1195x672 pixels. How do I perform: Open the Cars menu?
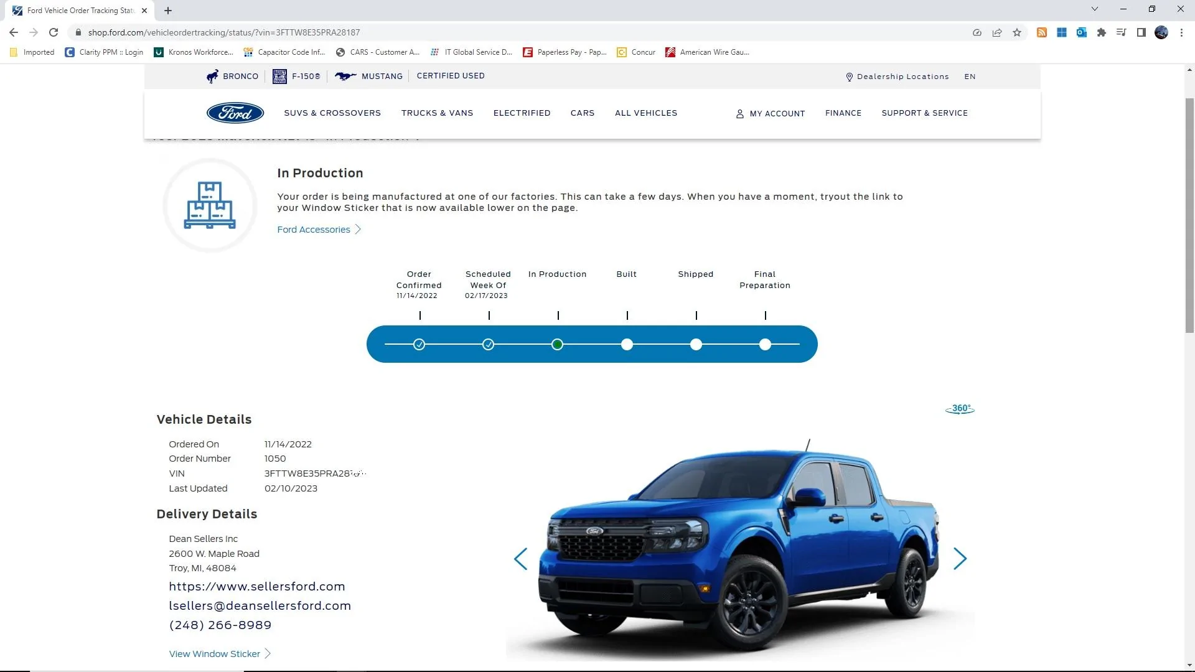583,113
